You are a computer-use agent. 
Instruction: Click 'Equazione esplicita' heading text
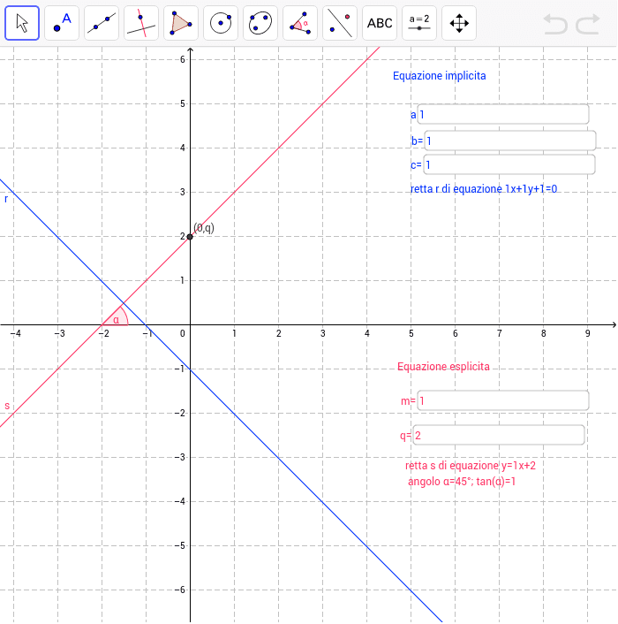(x=443, y=366)
